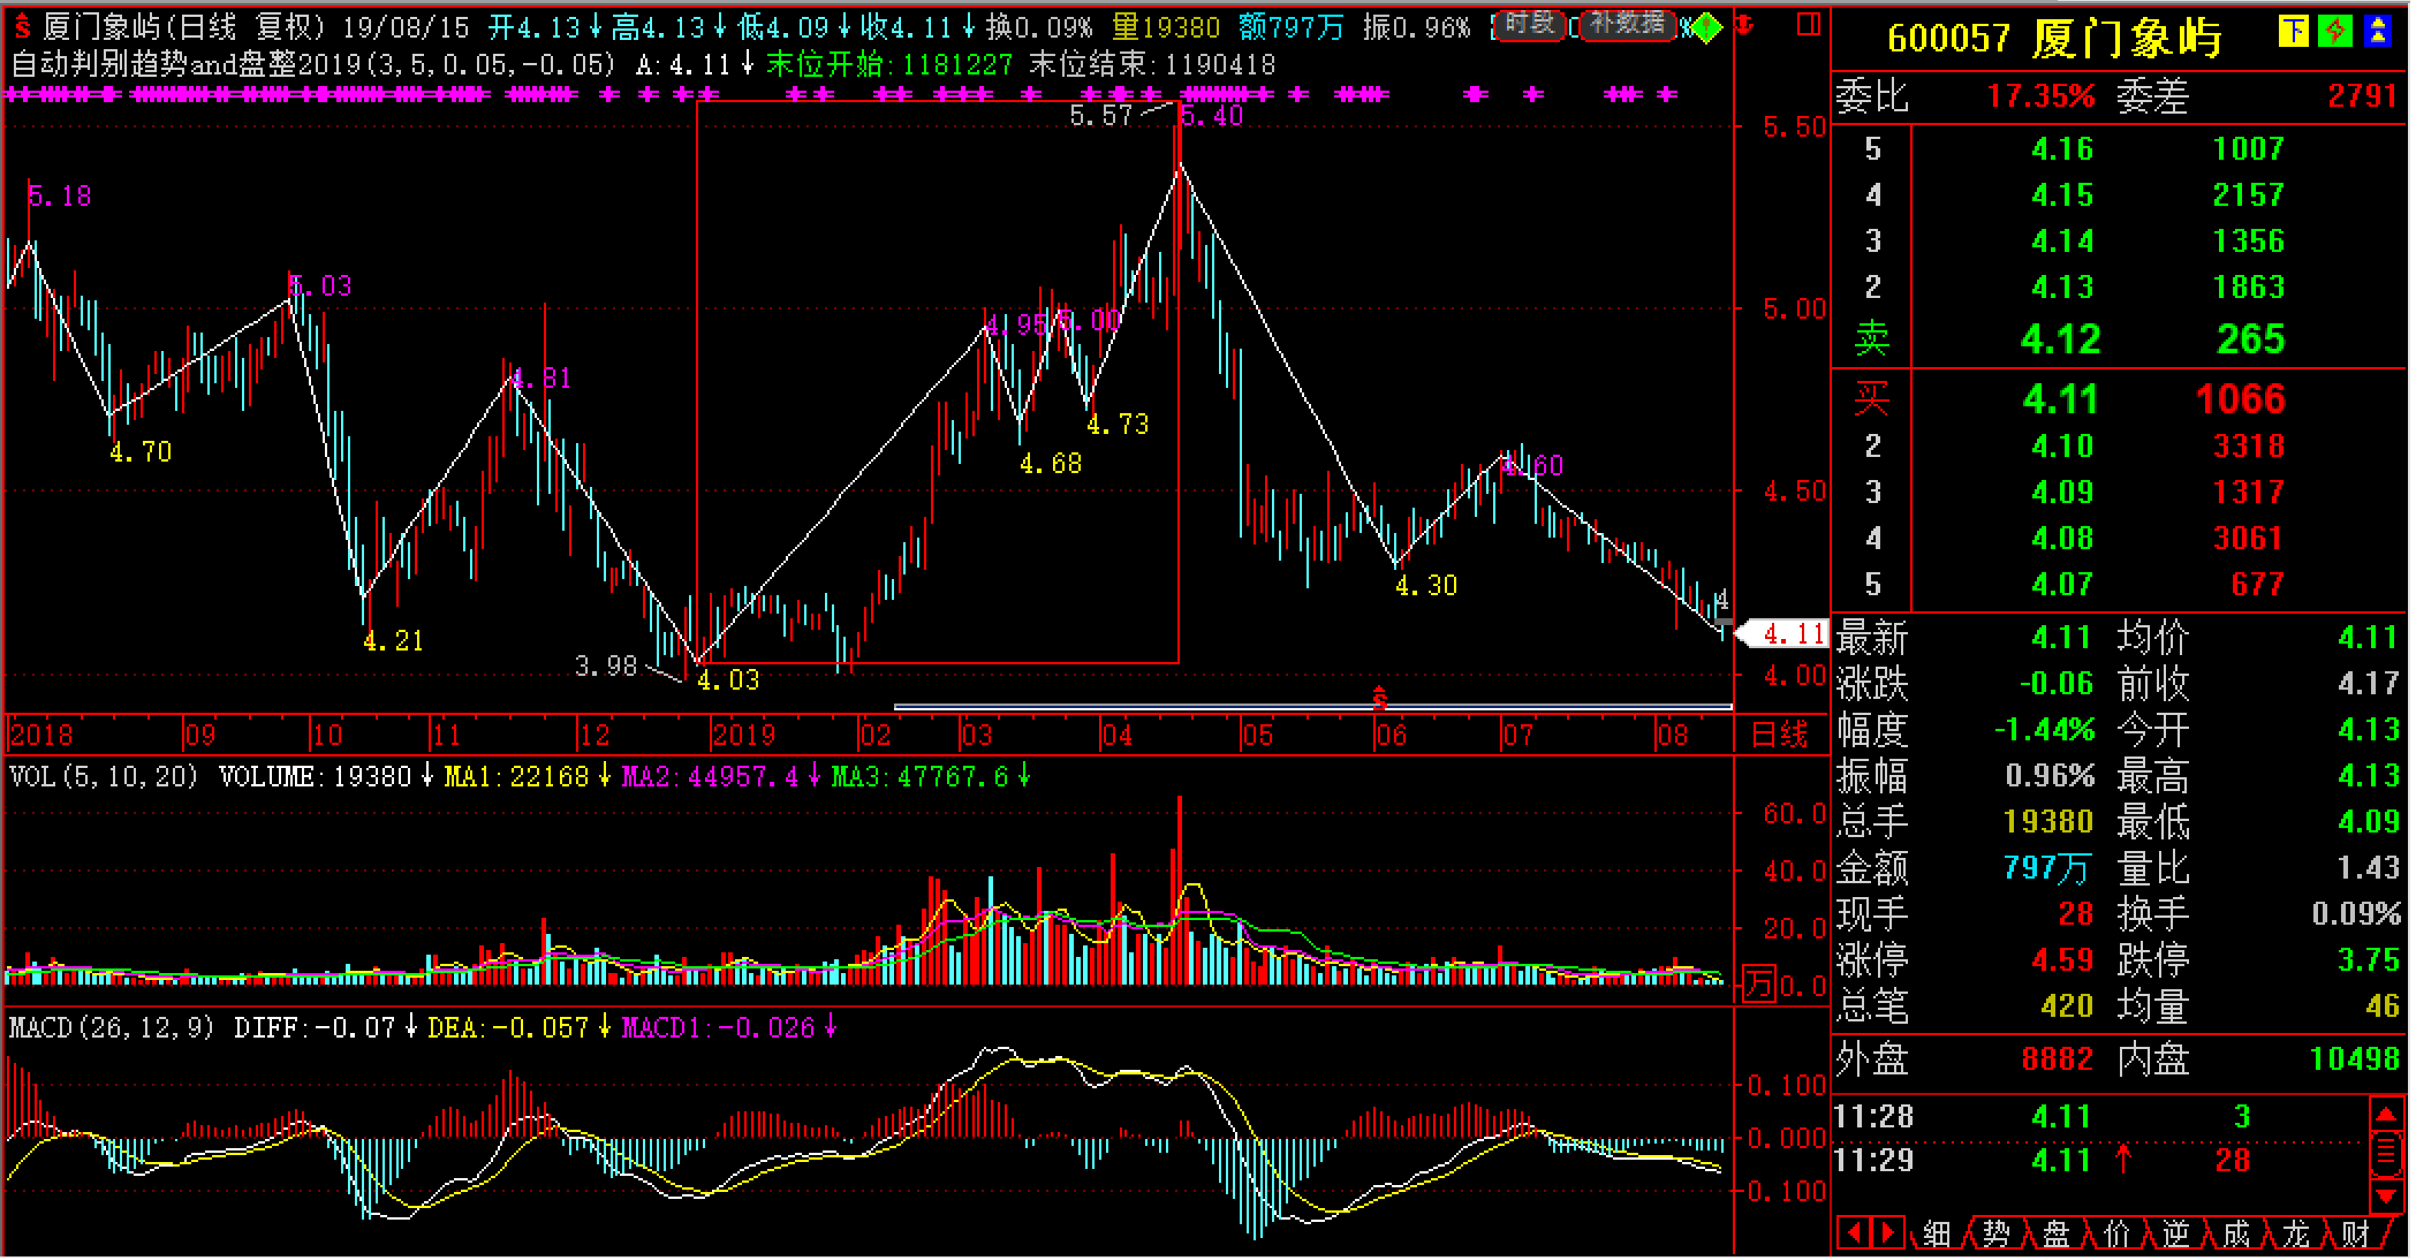Click the green lightning bolt icon
Image resolution: width=2411 pixels, height=1258 pixels.
coord(2335,31)
